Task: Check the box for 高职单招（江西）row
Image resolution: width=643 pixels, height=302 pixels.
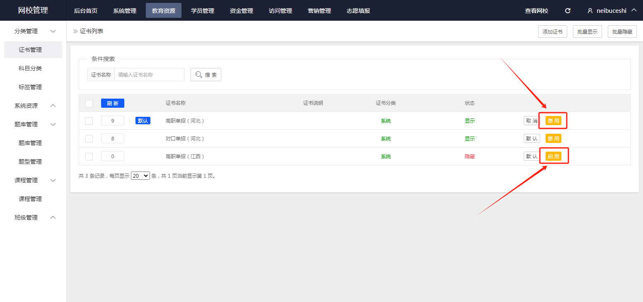Action: tap(89, 157)
